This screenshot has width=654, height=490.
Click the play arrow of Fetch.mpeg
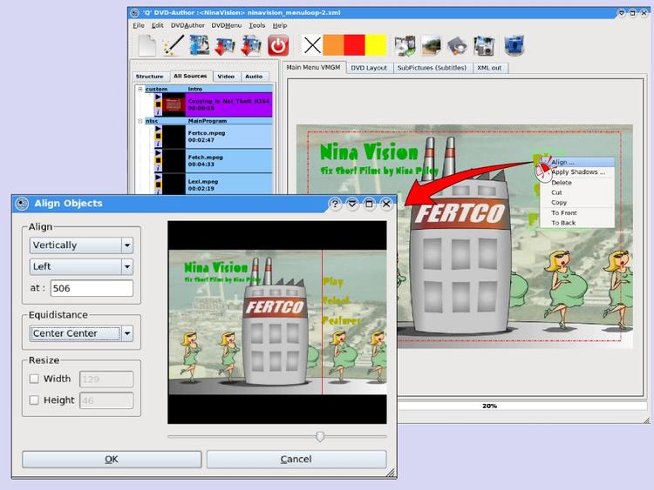coord(158,153)
